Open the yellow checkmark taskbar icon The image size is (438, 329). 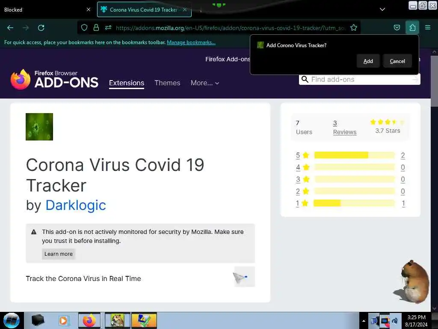click(144, 320)
